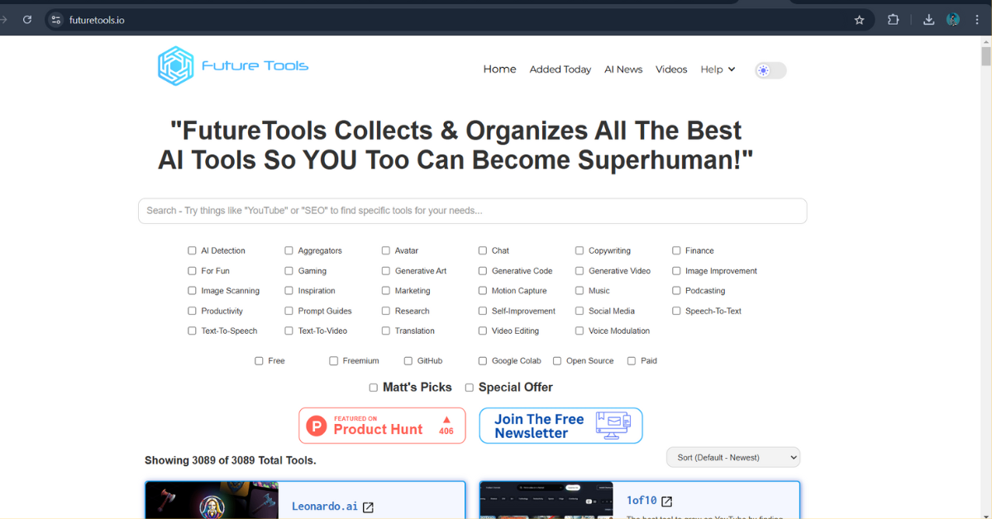Tick the Video Editing checkbox

tap(483, 331)
